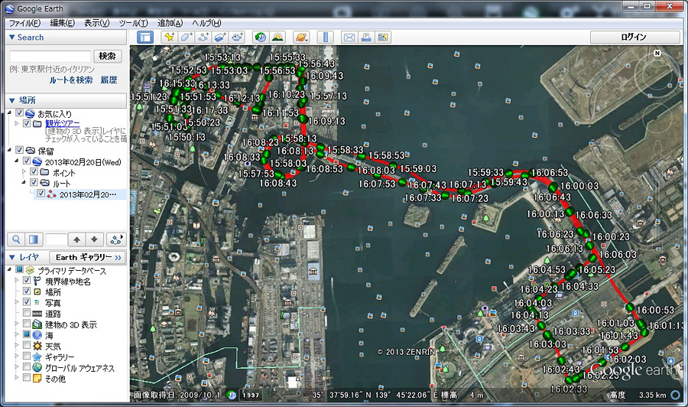Viewport: 688px width, 407px height.
Task: Collapse the プライマリ データベース node
Action: [10, 269]
